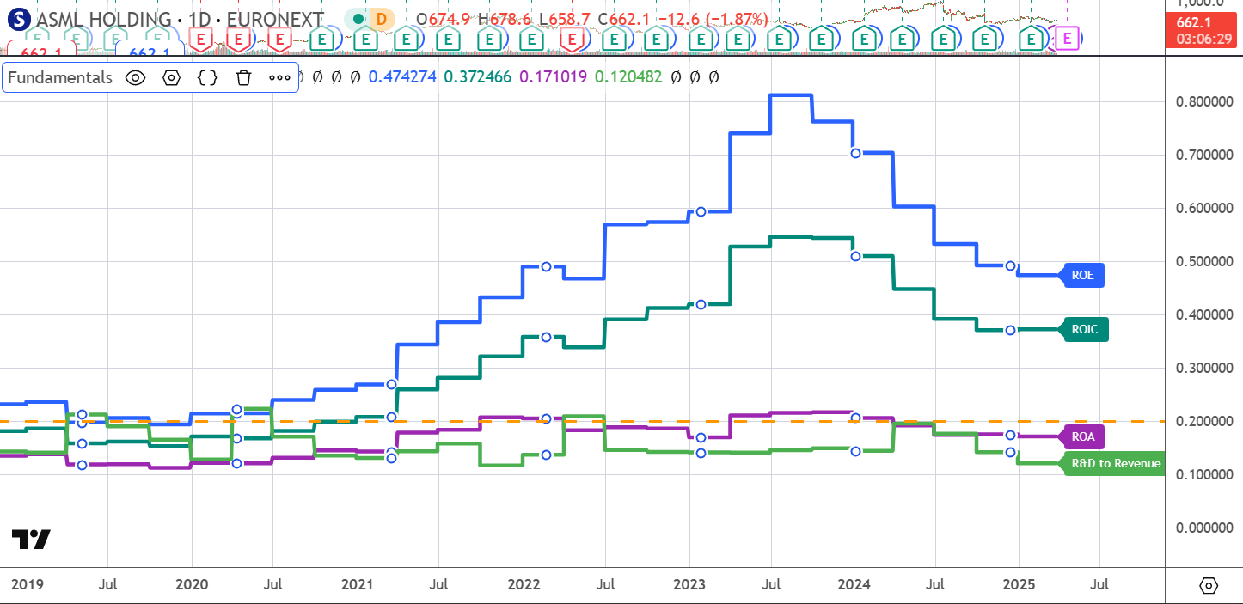Toggle visibility of the Fundamentals indicator
Viewport: 1243px width, 604px height.
point(135,77)
